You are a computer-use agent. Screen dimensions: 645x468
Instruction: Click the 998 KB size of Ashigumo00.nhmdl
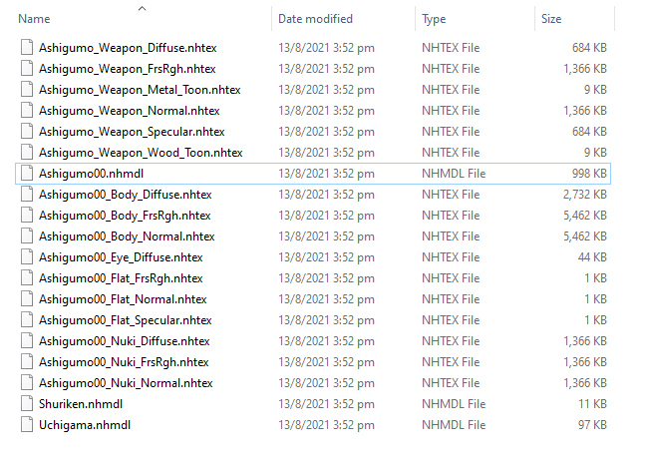(589, 174)
